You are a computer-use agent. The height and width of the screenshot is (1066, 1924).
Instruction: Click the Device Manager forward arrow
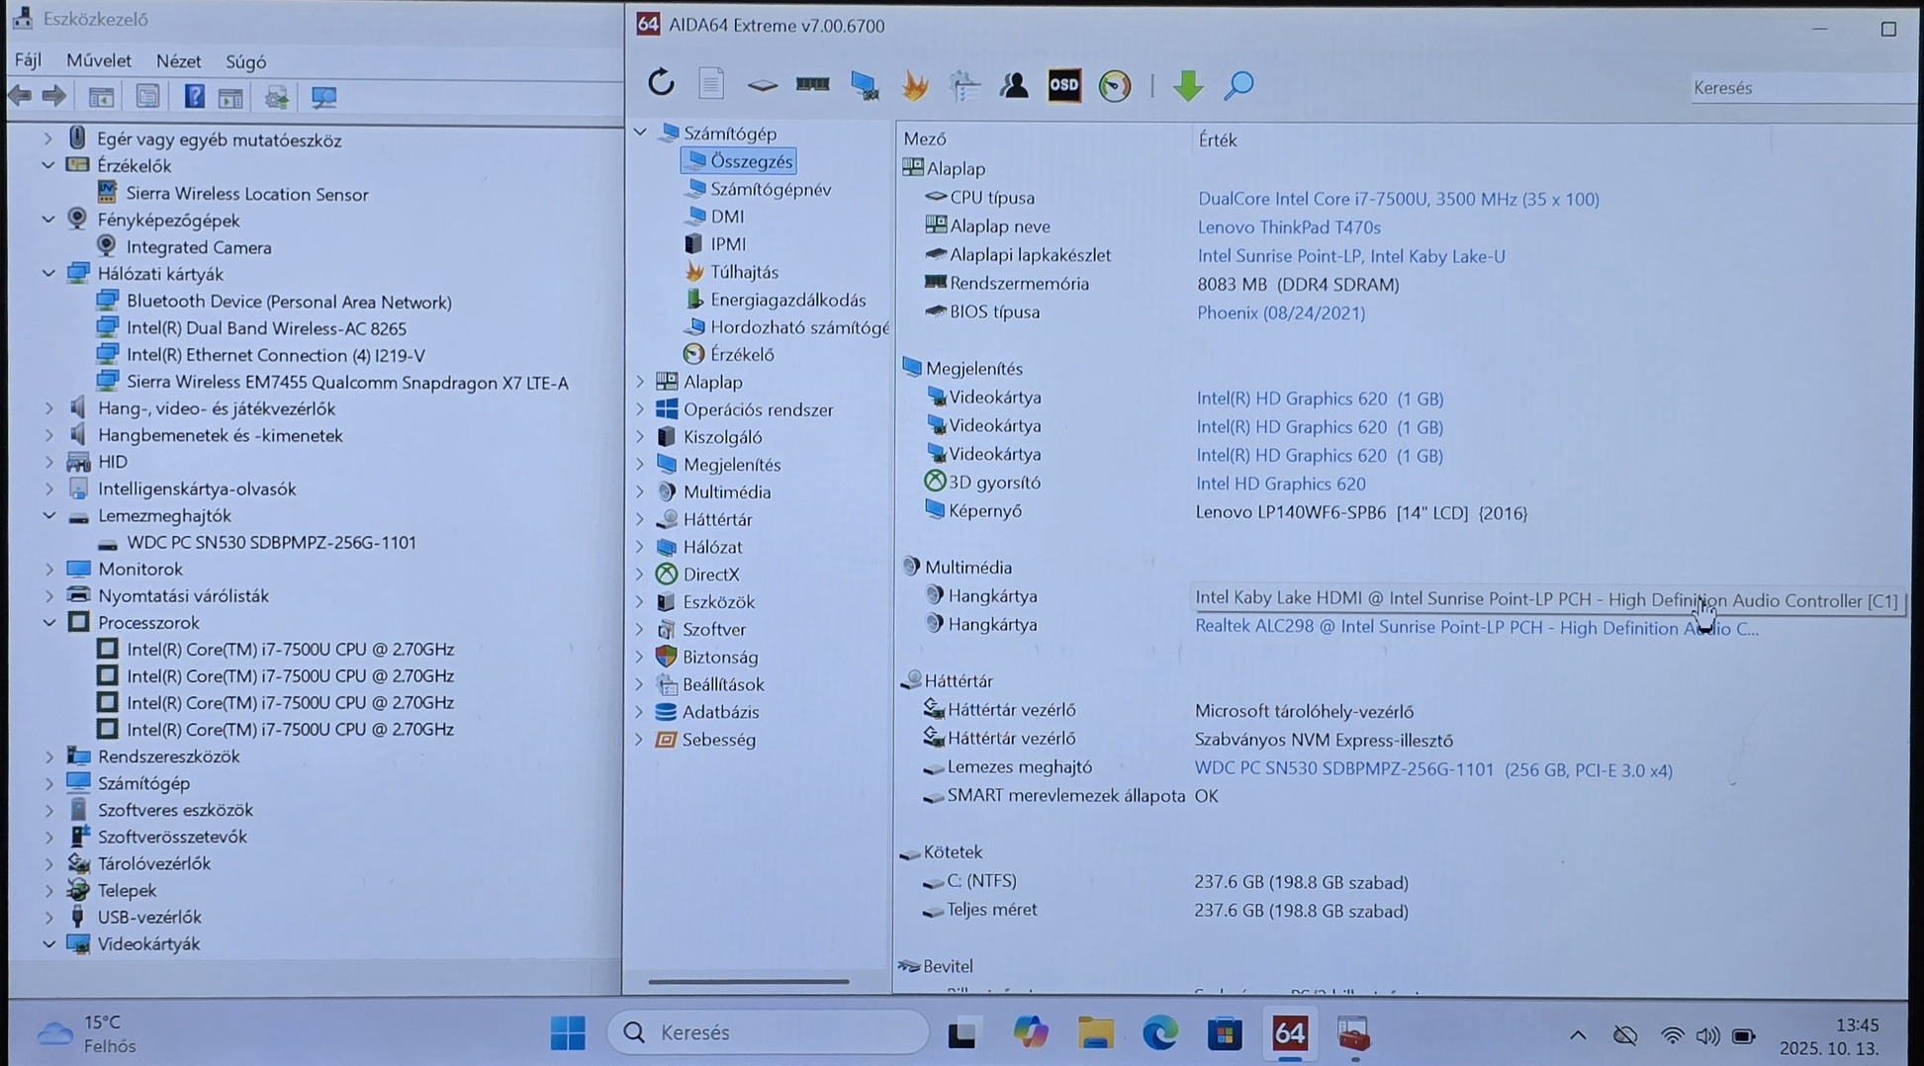[x=54, y=96]
